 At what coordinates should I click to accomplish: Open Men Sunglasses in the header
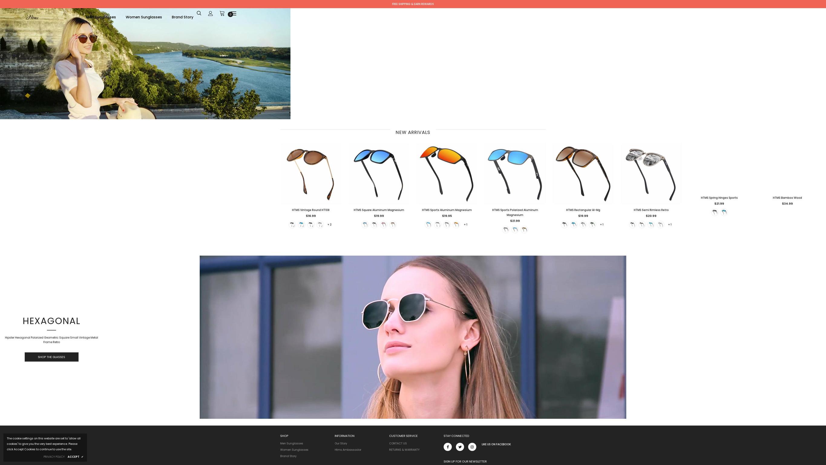101,17
